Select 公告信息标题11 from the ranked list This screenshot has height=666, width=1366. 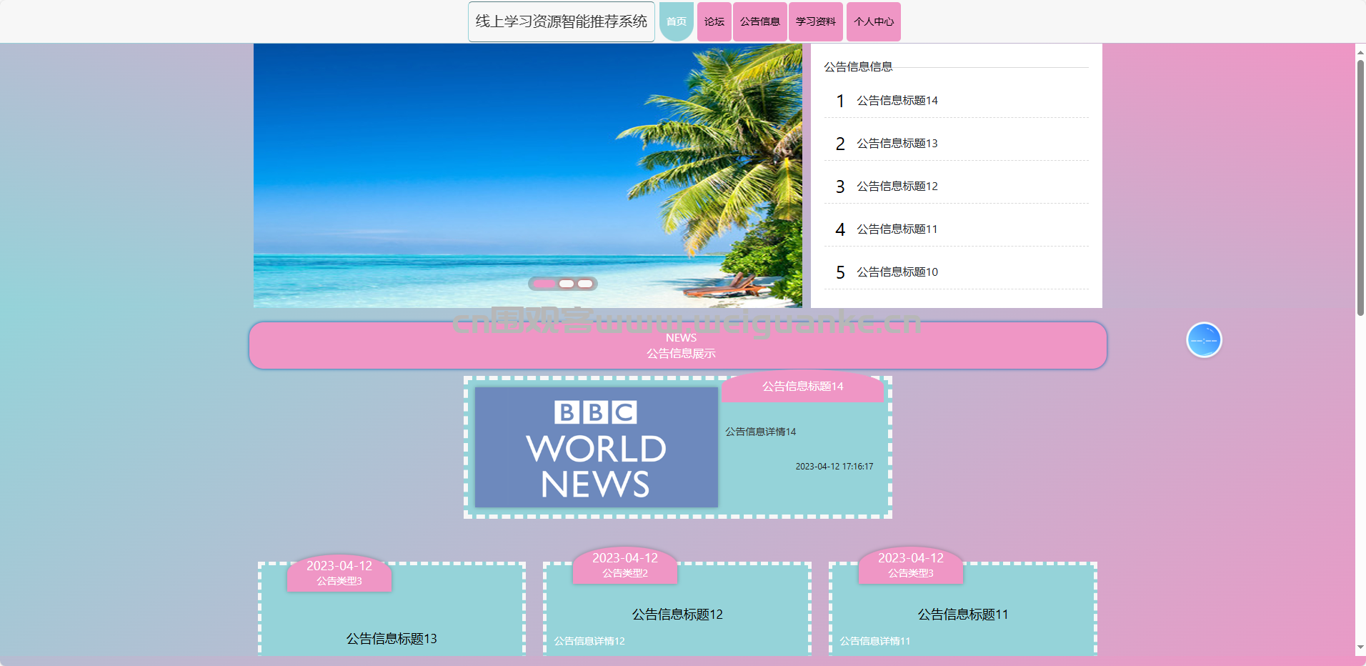(x=897, y=229)
